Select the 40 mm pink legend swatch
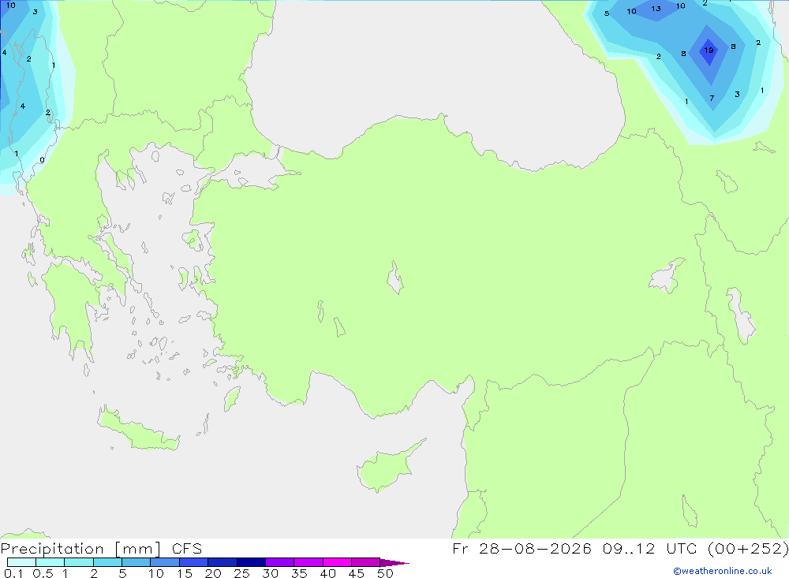 coord(337,562)
